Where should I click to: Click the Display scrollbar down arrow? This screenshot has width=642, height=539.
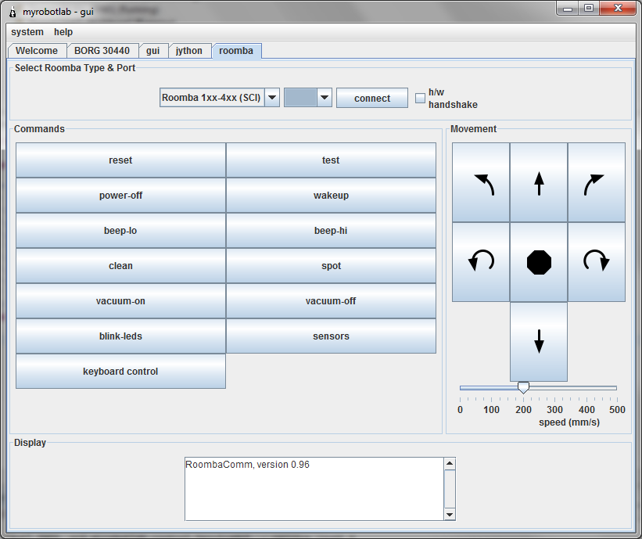(450, 515)
